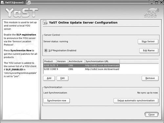Image resolution: width=164 pixels, height=123 pixels.
Task: Sort by Synchronization URL column header
Action: [102, 61]
